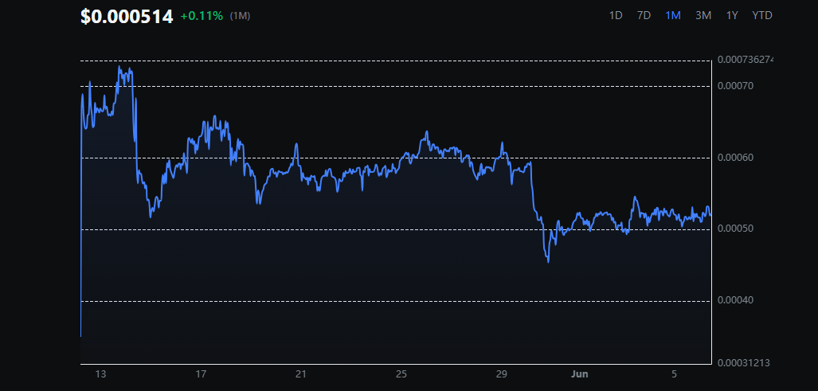Click the 0.00070 y-axis label
Screen dimensions: 818x391
click(735, 86)
